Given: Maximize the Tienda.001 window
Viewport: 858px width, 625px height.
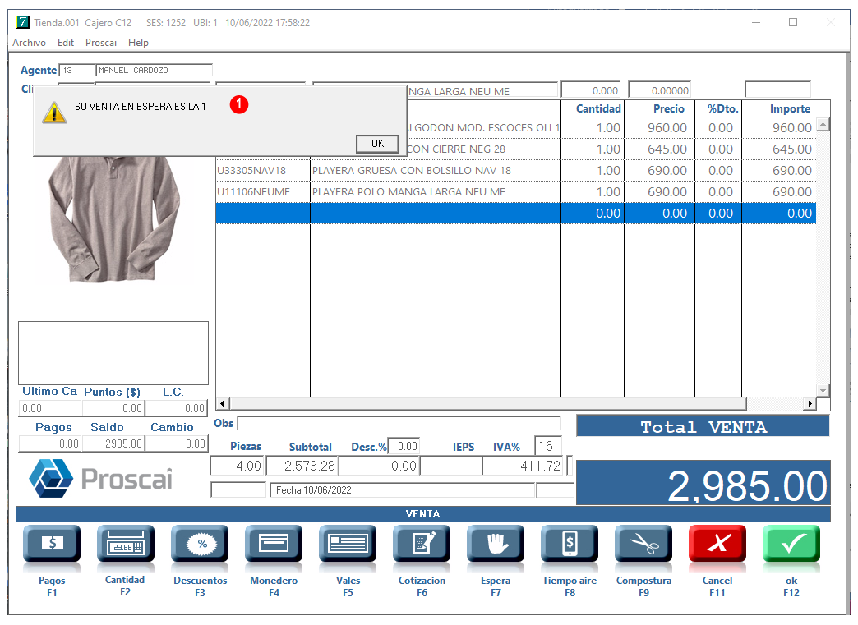Looking at the screenshot, I should point(793,22).
